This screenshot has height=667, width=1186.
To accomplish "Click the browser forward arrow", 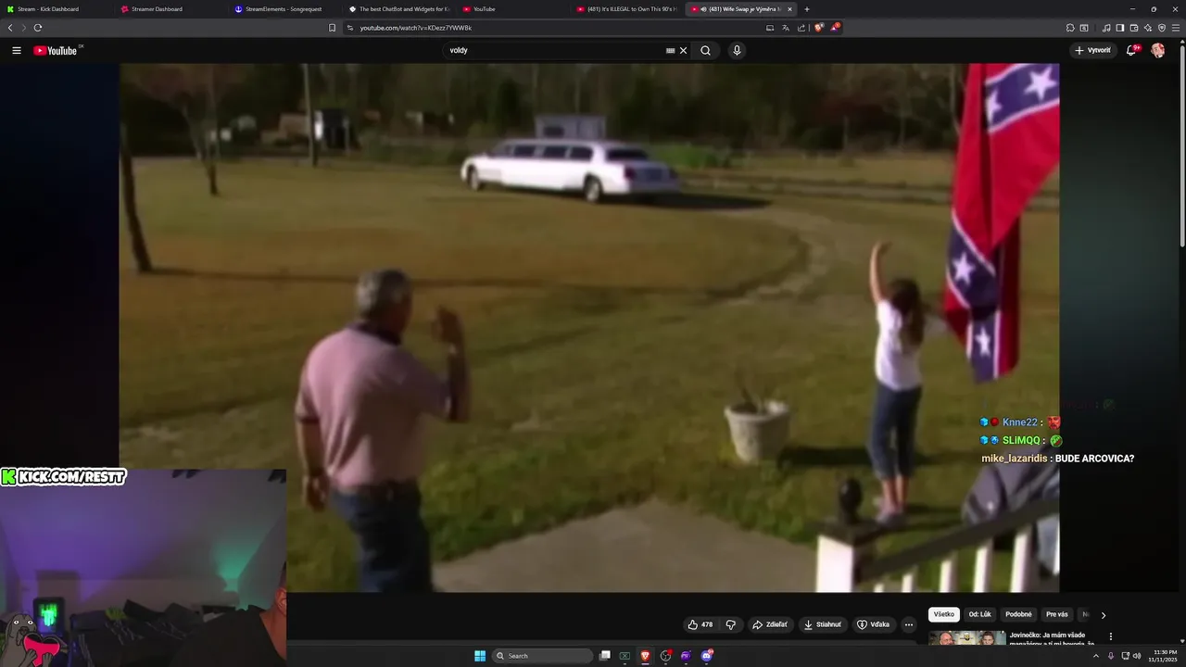I will (x=23, y=28).
